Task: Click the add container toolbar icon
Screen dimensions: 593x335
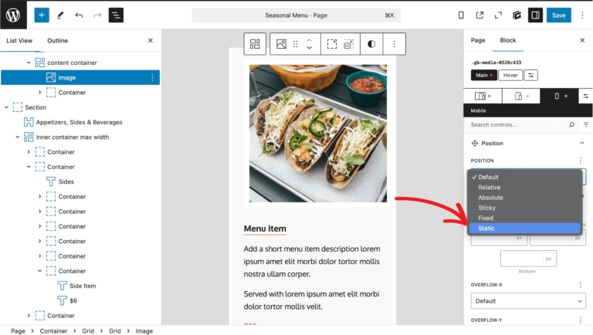Action: pyautogui.click(x=332, y=44)
